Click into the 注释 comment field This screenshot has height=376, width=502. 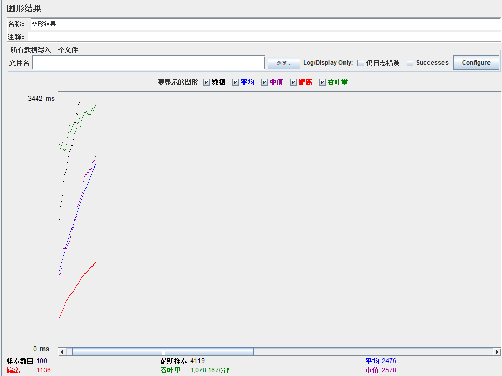(x=264, y=37)
